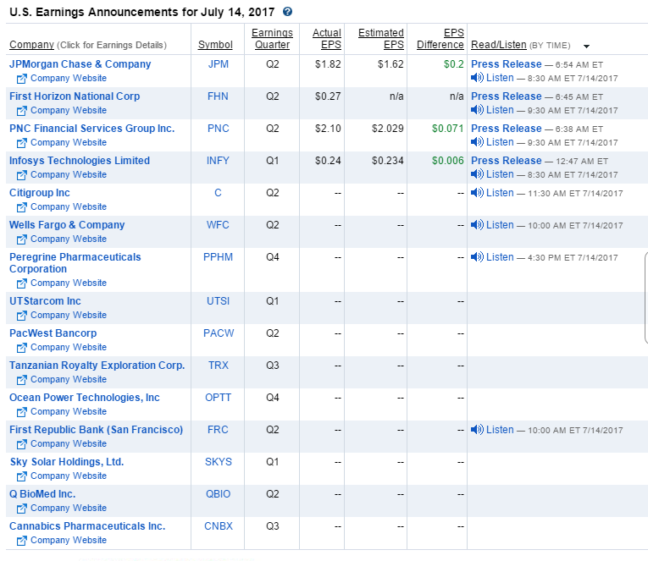Screen dimensions: 648x561
Task: Click external link icon under Q BioMed
Action: click(21, 509)
